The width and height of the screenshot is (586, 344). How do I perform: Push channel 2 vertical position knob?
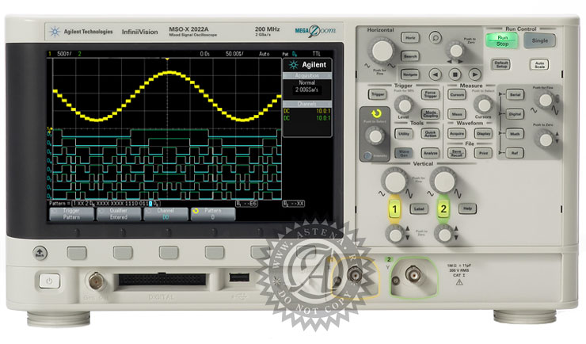(x=443, y=235)
